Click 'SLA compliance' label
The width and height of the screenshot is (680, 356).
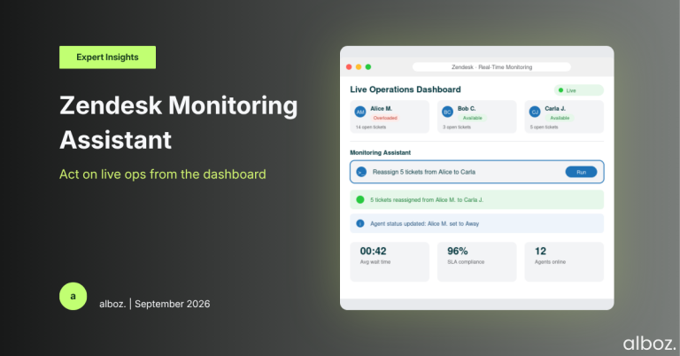(466, 262)
